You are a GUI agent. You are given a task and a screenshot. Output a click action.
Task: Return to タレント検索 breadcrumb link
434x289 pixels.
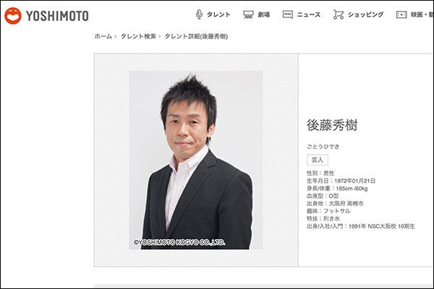pyautogui.click(x=138, y=36)
